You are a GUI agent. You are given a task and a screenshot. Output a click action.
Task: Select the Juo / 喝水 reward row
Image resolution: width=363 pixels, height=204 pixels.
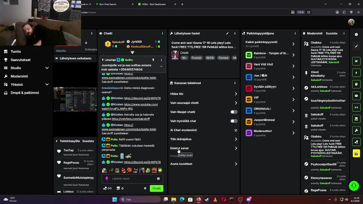[x=270, y=77]
